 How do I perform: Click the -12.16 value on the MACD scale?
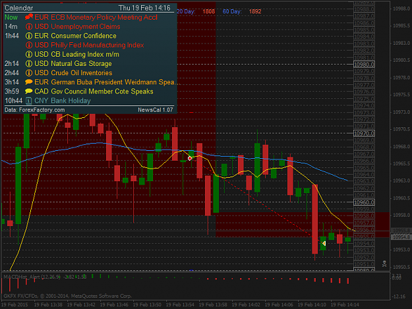(x=399, y=296)
